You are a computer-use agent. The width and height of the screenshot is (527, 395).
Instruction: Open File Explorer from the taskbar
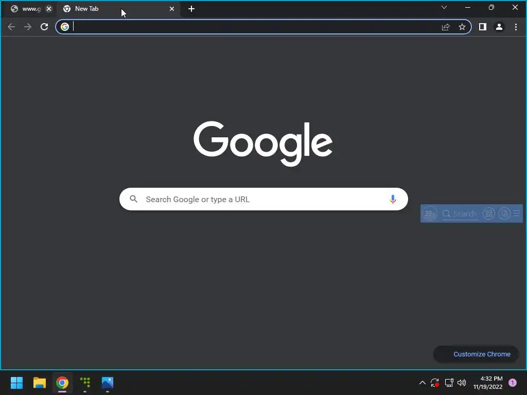coord(39,383)
